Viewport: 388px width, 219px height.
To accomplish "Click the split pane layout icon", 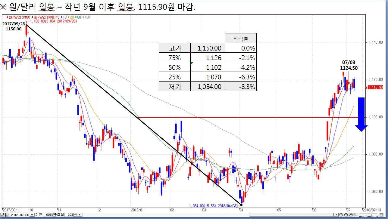I will click(381, 215).
